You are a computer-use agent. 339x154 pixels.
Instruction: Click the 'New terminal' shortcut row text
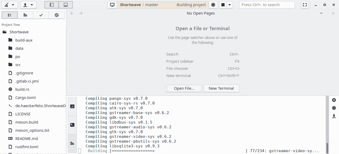[x=179, y=76]
